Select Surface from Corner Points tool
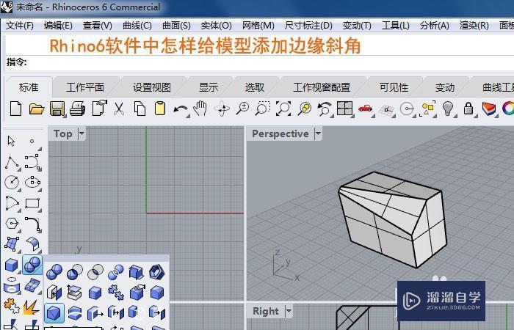The height and width of the screenshot is (330, 514). point(12,244)
